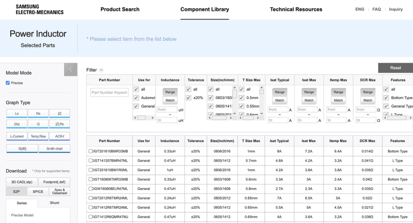Select the |Z|,Rs graph type

(59, 124)
